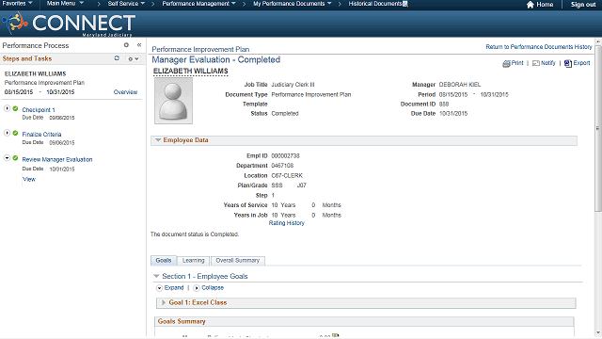Click the Notify envelope icon
The image size is (602, 339).
pos(536,63)
